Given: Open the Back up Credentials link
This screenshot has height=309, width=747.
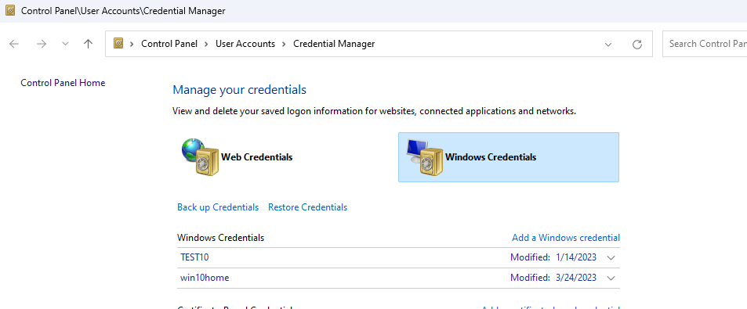Looking at the screenshot, I should tap(218, 207).
